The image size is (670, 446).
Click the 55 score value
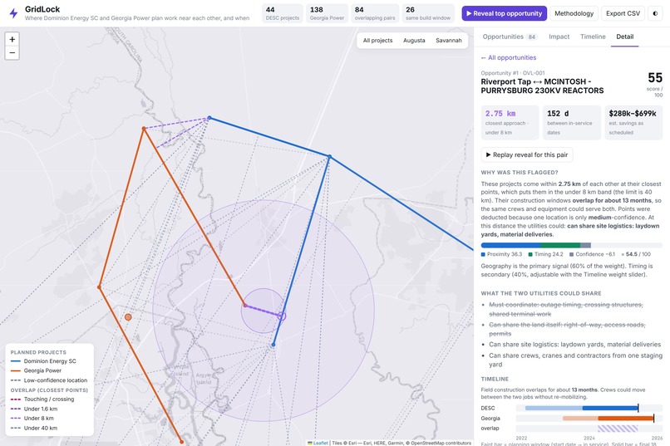point(654,78)
